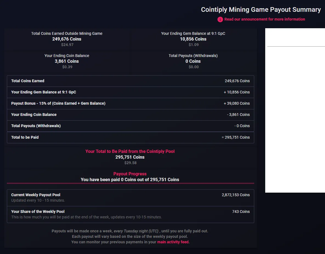Select 'Your Total to Be Paid from the Cointiply Pool' heading
Screen dimensions: 325x254
click(130, 151)
